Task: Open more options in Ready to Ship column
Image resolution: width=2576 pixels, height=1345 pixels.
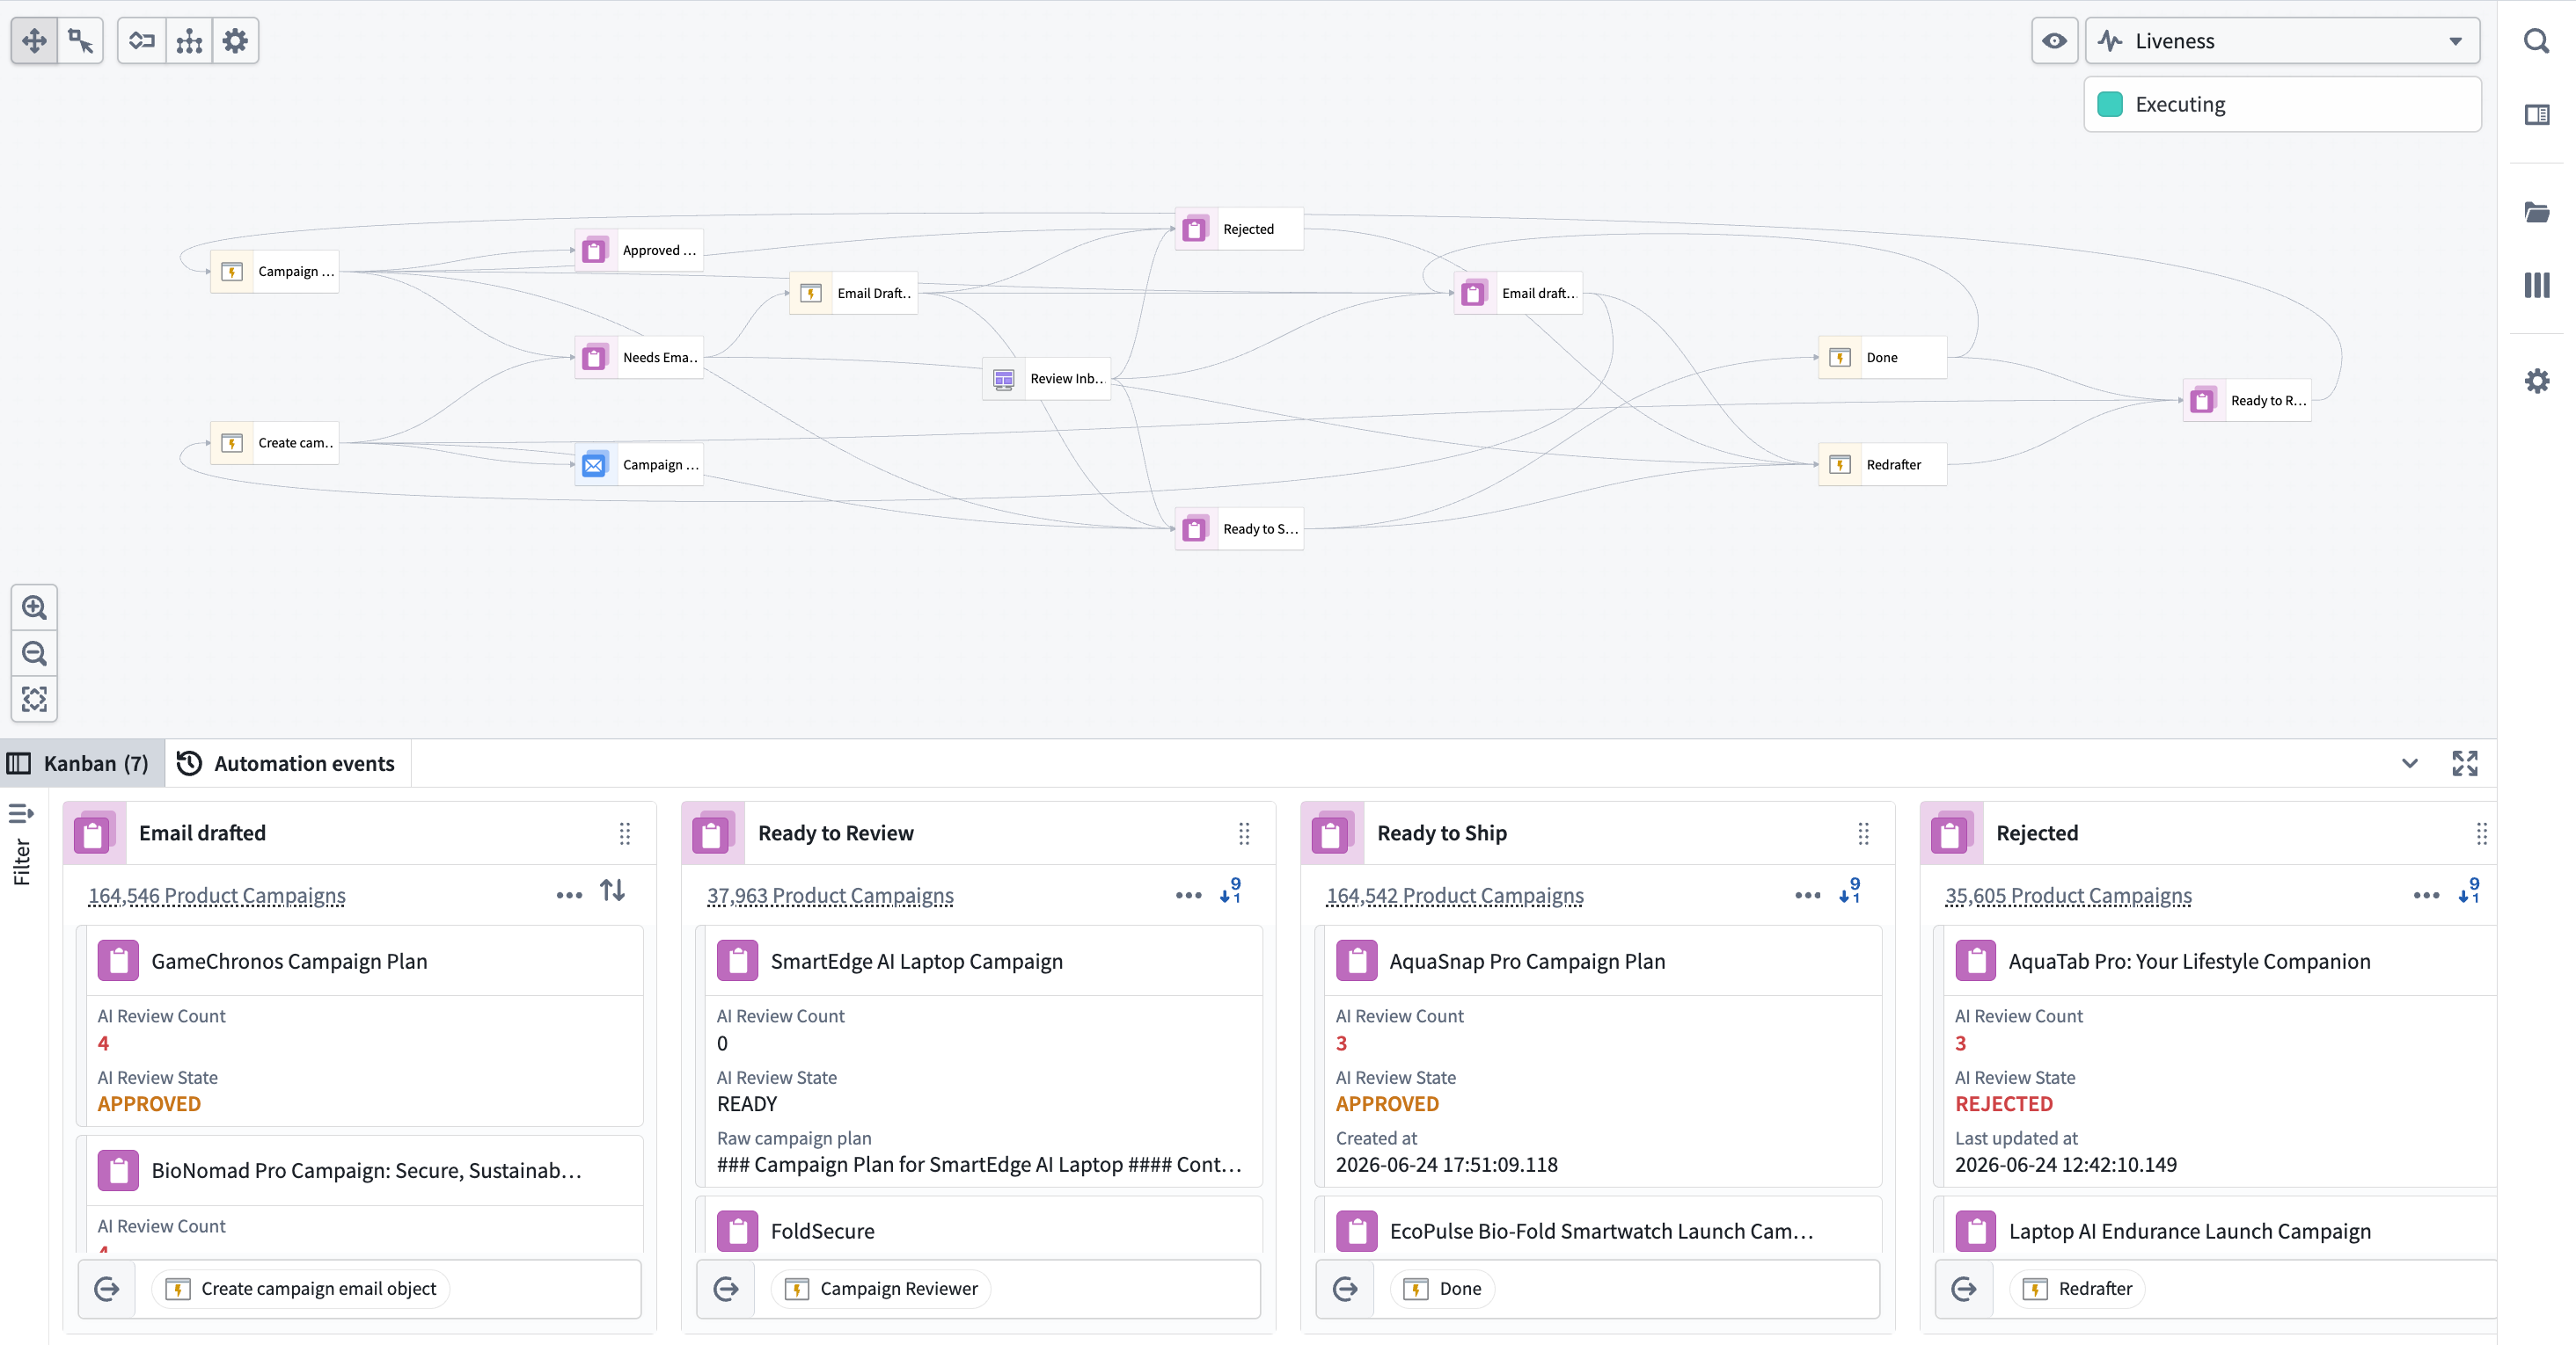Action: pos(1807,895)
